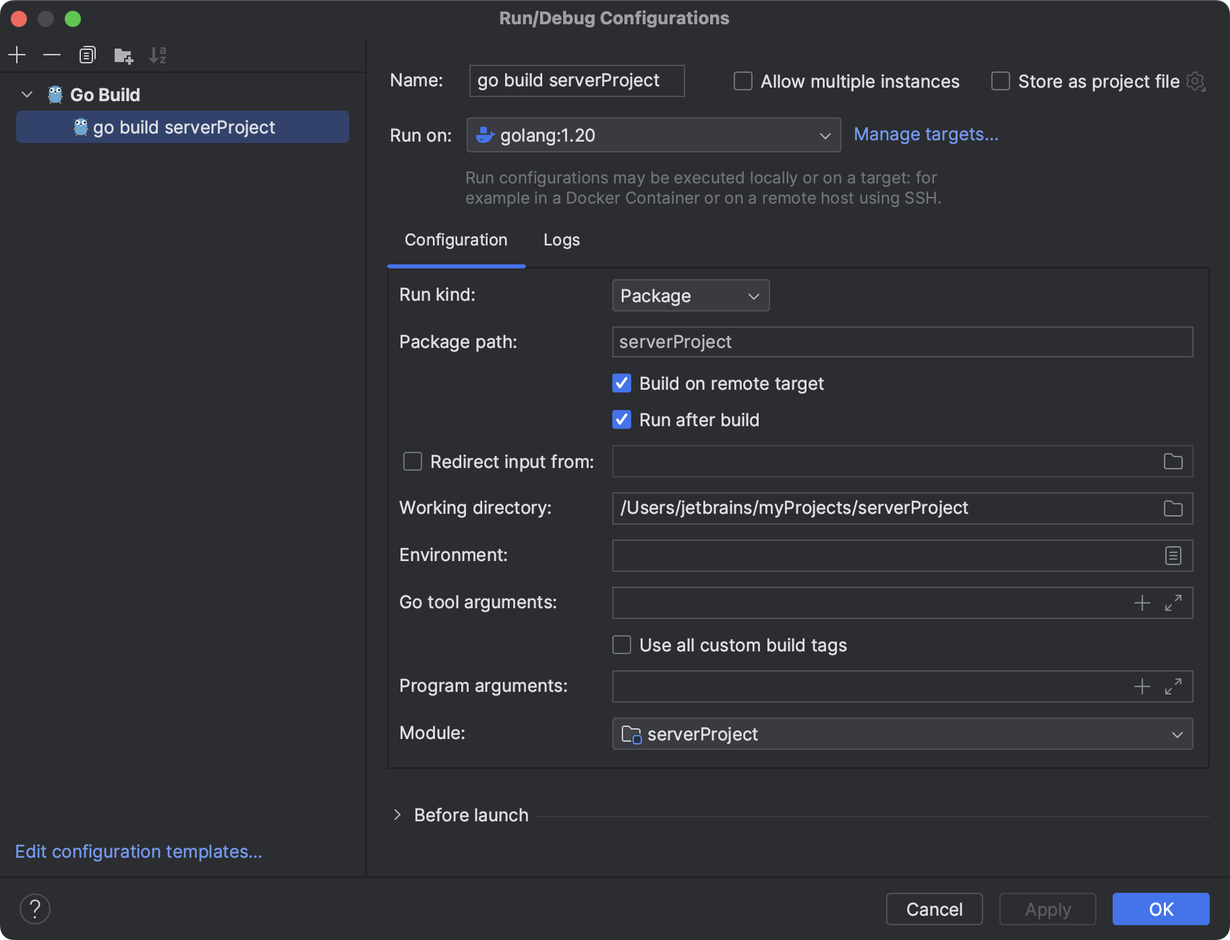Click the Help question mark button
This screenshot has height=940, width=1230.
point(35,909)
